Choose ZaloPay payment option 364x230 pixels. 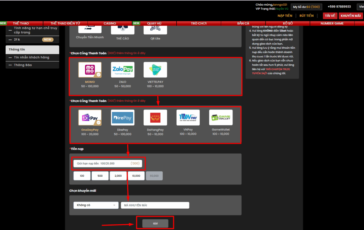coord(123,70)
